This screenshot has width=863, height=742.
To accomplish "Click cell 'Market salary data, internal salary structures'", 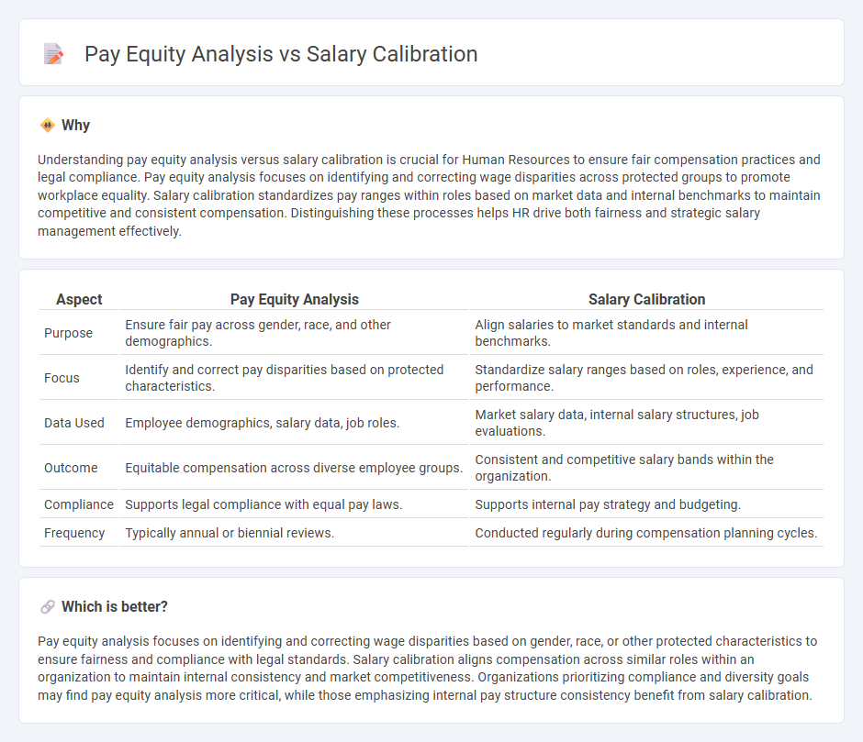I will point(646,423).
